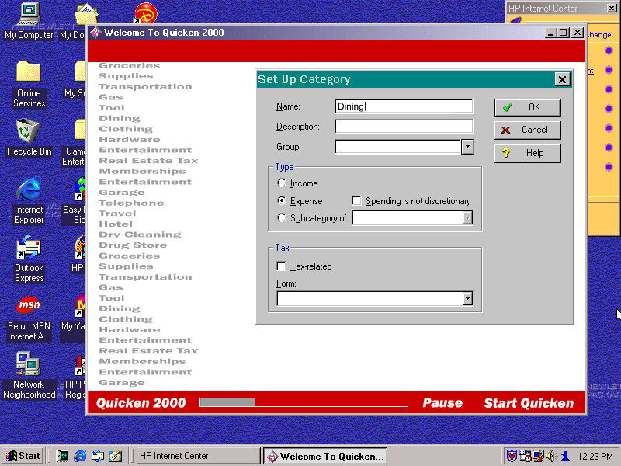Image resolution: width=621 pixels, height=466 pixels.
Task: Click OK to save the category
Action: click(x=527, y=107)
